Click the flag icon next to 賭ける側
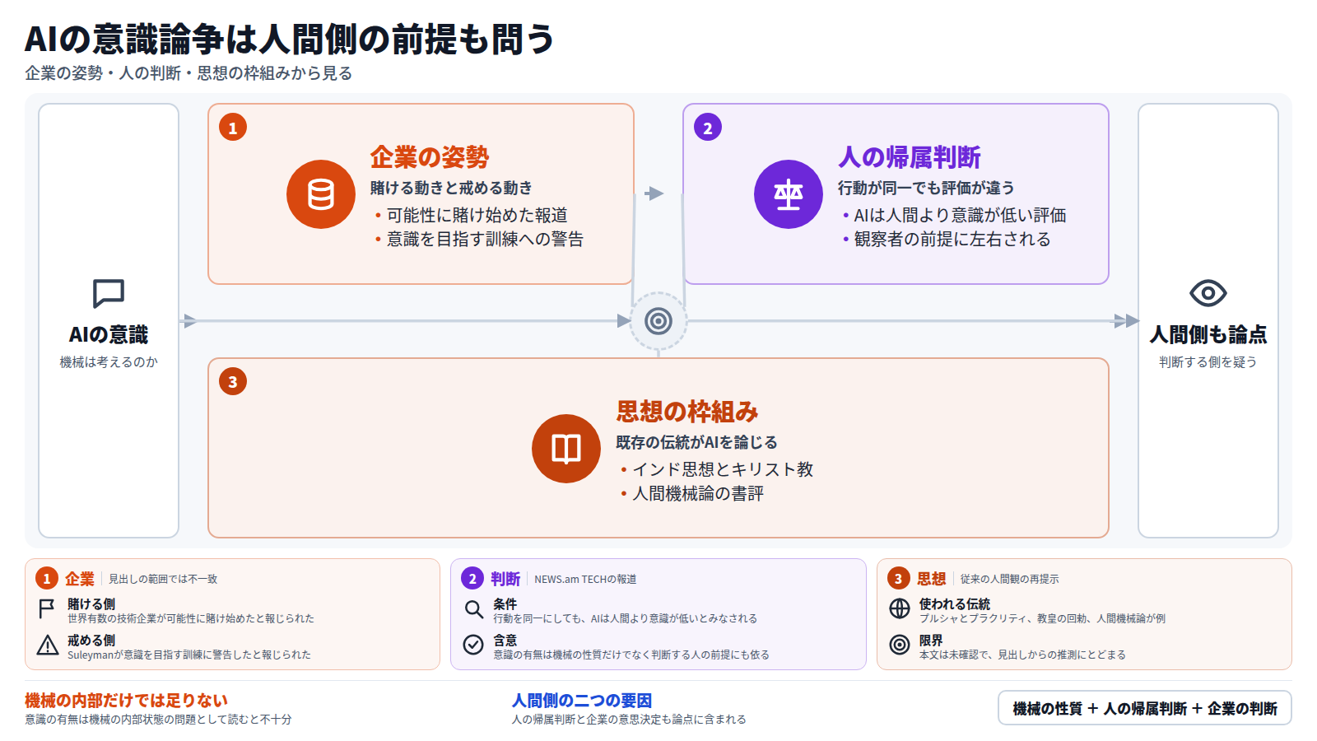The width and height of the screenshot is (1317, 741). click(48, 609)
